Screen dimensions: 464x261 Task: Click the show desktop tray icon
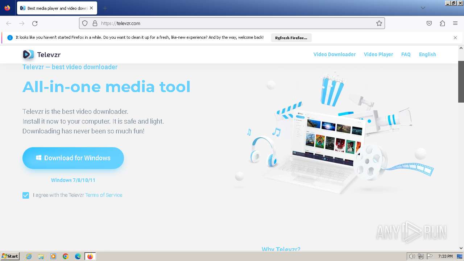tap(460, 256)
